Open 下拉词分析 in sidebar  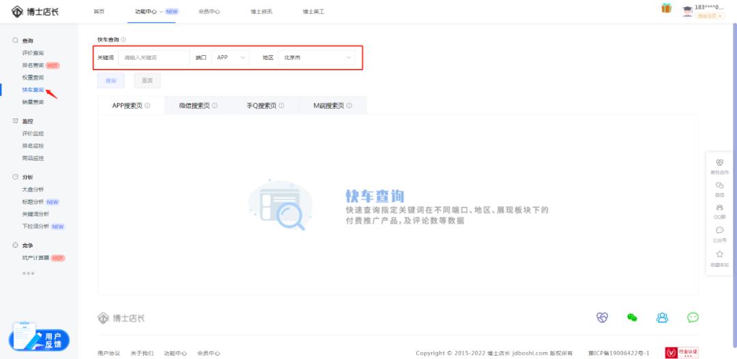coord(35,226)
